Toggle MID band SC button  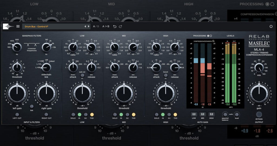[127, 115]
